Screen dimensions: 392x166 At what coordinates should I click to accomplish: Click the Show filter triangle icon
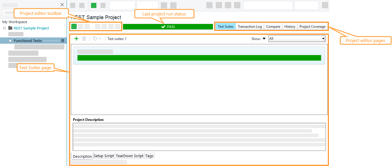264,39
